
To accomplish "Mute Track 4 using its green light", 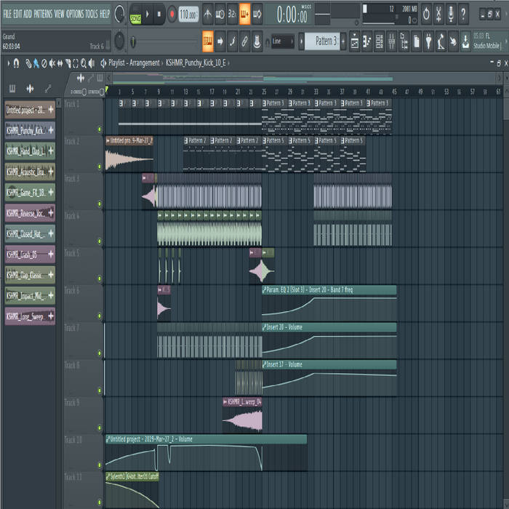I will (100, 240).
